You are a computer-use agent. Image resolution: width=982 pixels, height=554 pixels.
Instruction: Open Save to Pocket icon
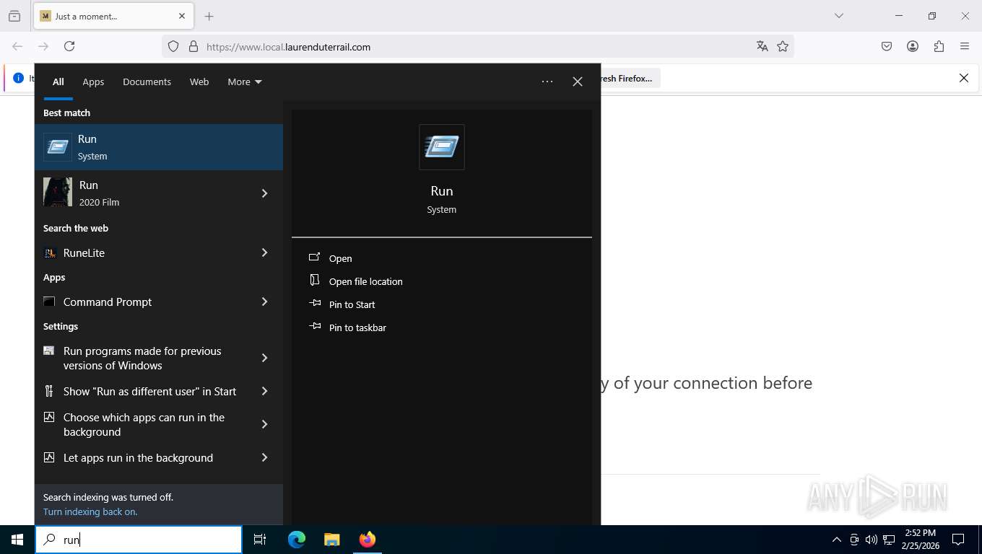(887, 46)
